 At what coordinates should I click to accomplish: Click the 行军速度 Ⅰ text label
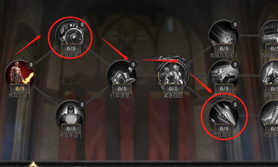point(121,95)
